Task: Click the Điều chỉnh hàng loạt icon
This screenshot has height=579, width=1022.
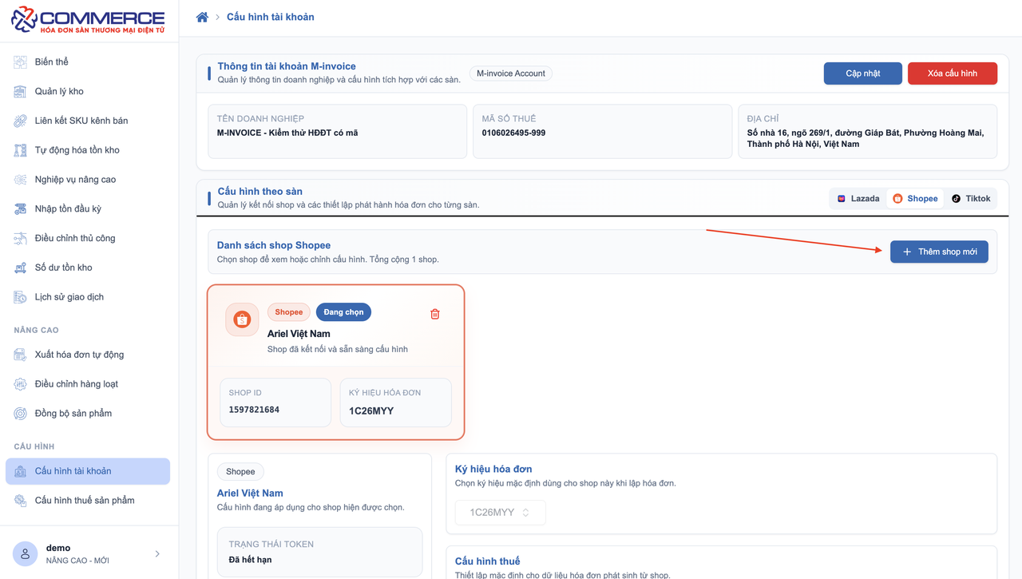Action: [20, 384]
